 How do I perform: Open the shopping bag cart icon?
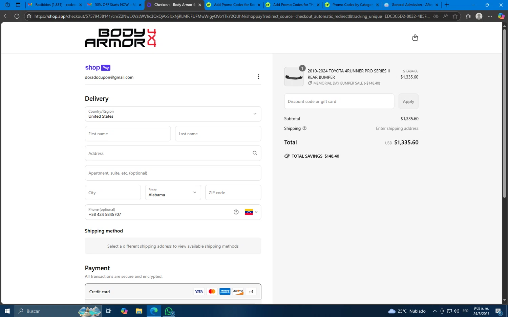coord(415,38)
